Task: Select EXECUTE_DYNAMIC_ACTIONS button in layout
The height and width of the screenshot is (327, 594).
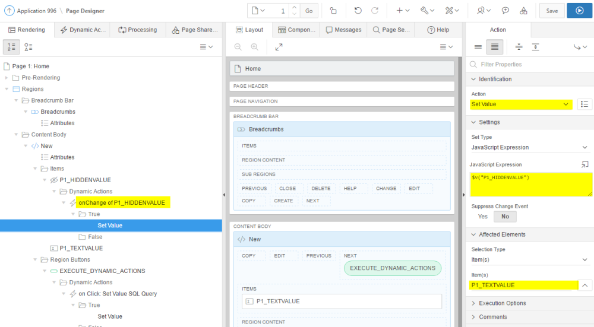Action: 393,268
